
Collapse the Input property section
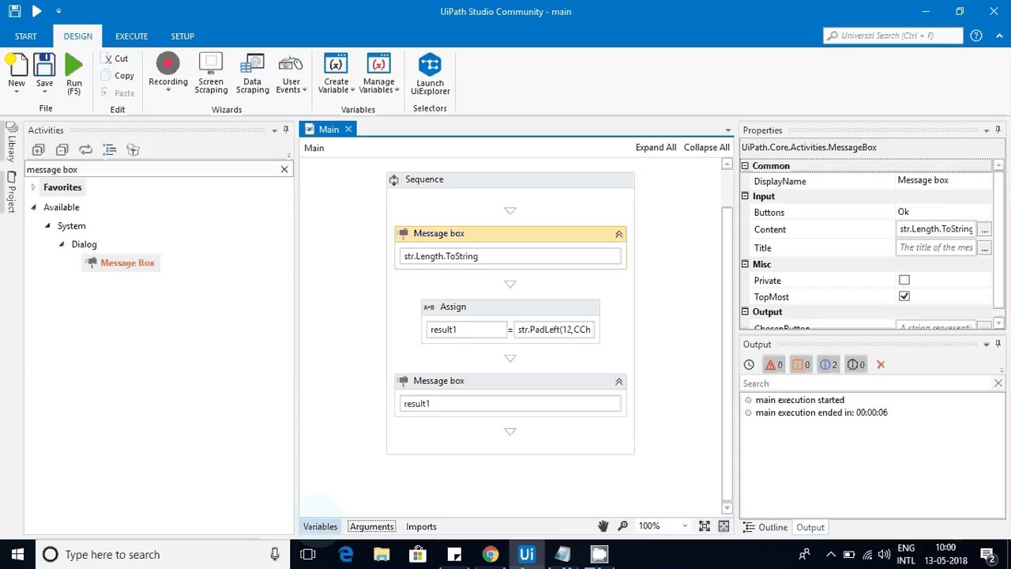(x=745, y=196)
